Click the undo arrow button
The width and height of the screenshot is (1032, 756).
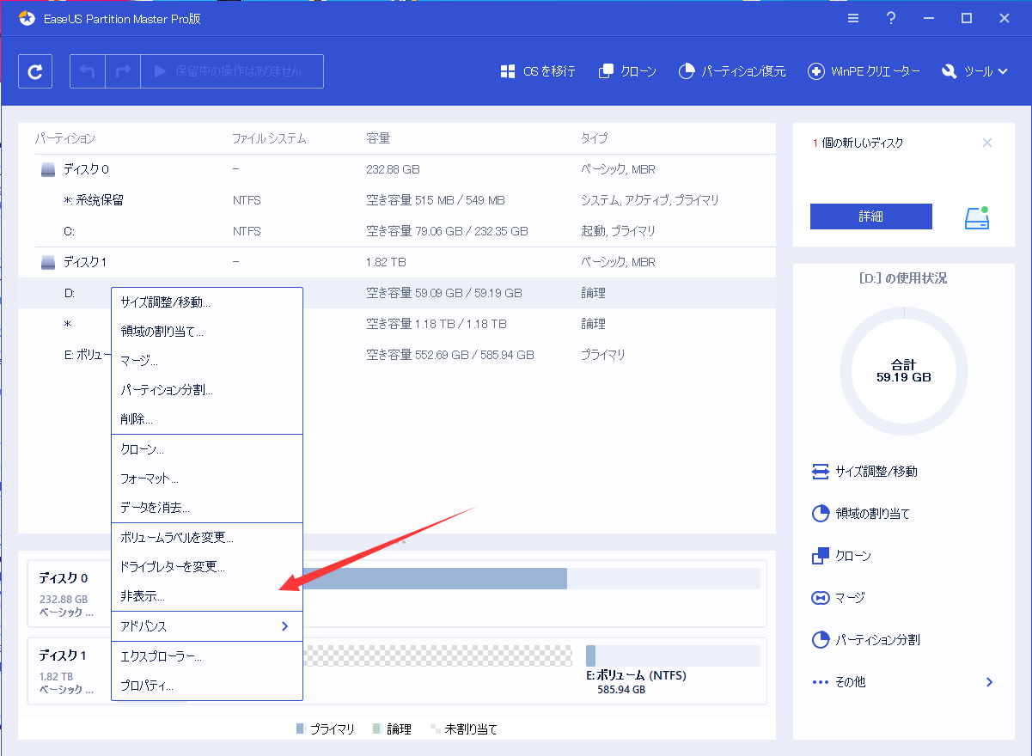[x=88, y=71]
